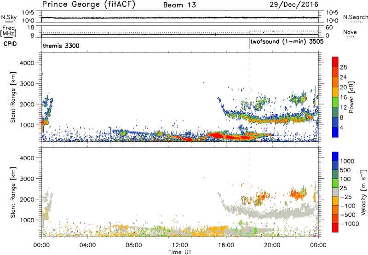The image size is (368, 255).
Task: Click the "themis 3300" CPID text
Action: click(61, 46)
